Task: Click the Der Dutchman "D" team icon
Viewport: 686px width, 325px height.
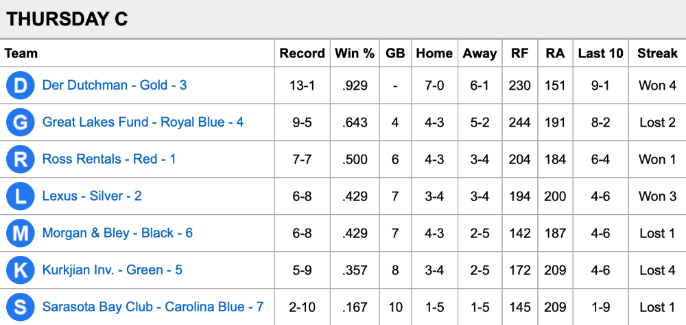Action: point(21,86)
